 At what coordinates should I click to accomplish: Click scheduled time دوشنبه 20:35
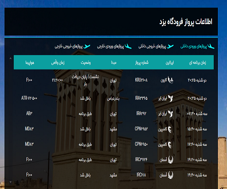(197, 99)
